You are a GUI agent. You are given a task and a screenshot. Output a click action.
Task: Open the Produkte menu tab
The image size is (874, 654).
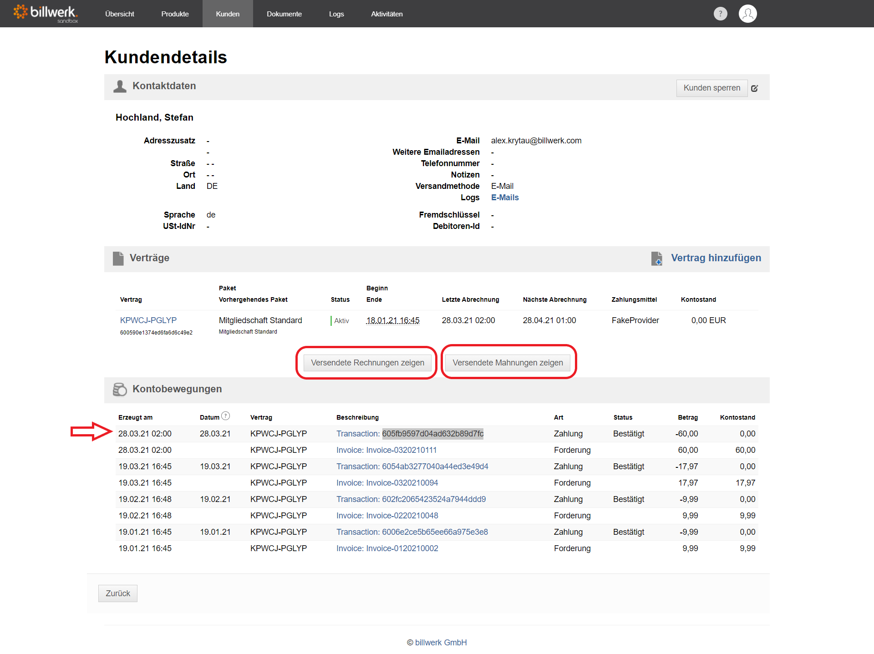[x=175, y=14]
